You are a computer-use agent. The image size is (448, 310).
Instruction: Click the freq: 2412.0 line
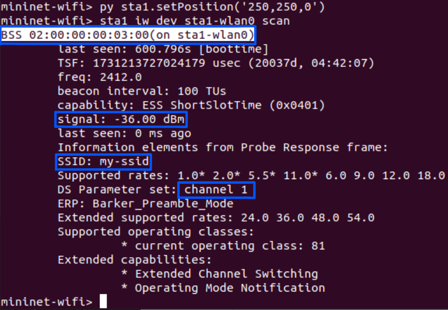100,77
